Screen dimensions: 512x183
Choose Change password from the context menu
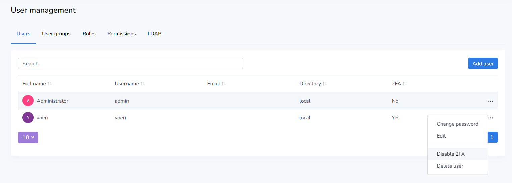[x=457, y=124]
